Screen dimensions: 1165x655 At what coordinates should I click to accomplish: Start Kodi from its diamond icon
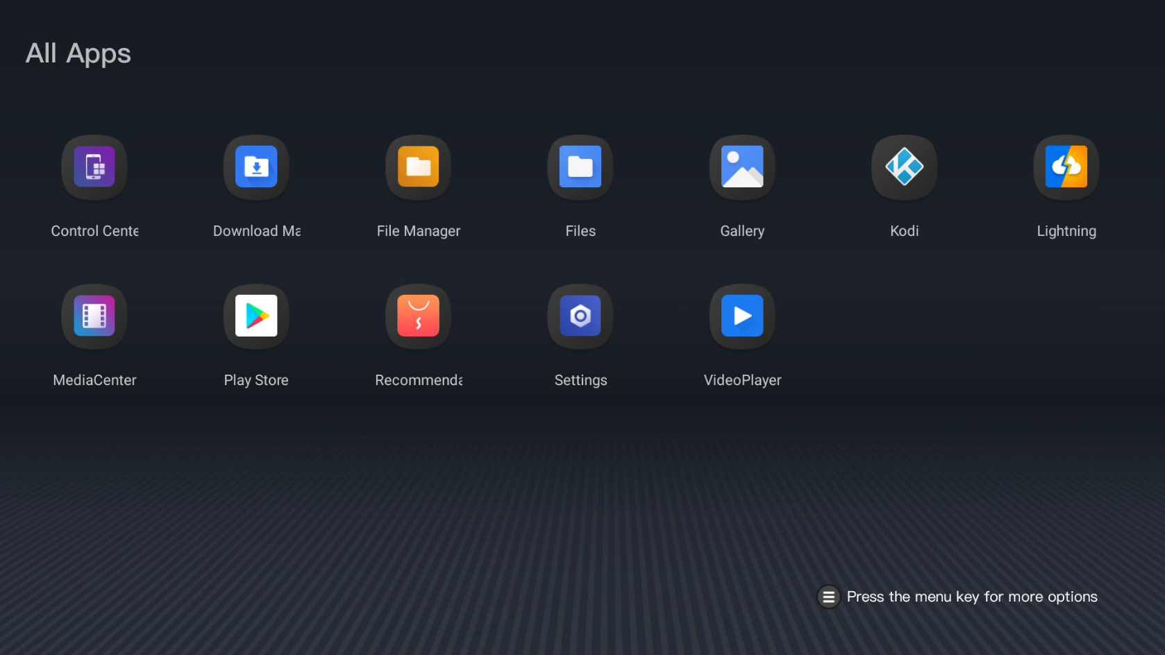(904, 167)
